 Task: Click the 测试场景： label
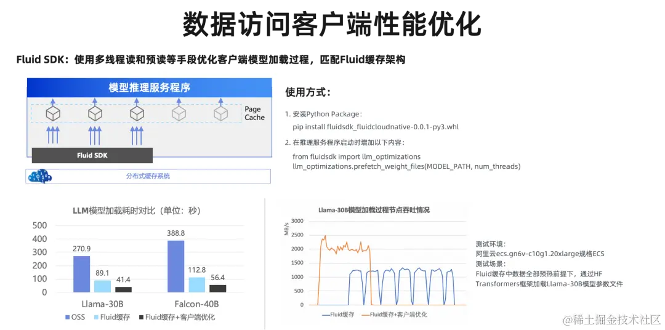(491, 264)
